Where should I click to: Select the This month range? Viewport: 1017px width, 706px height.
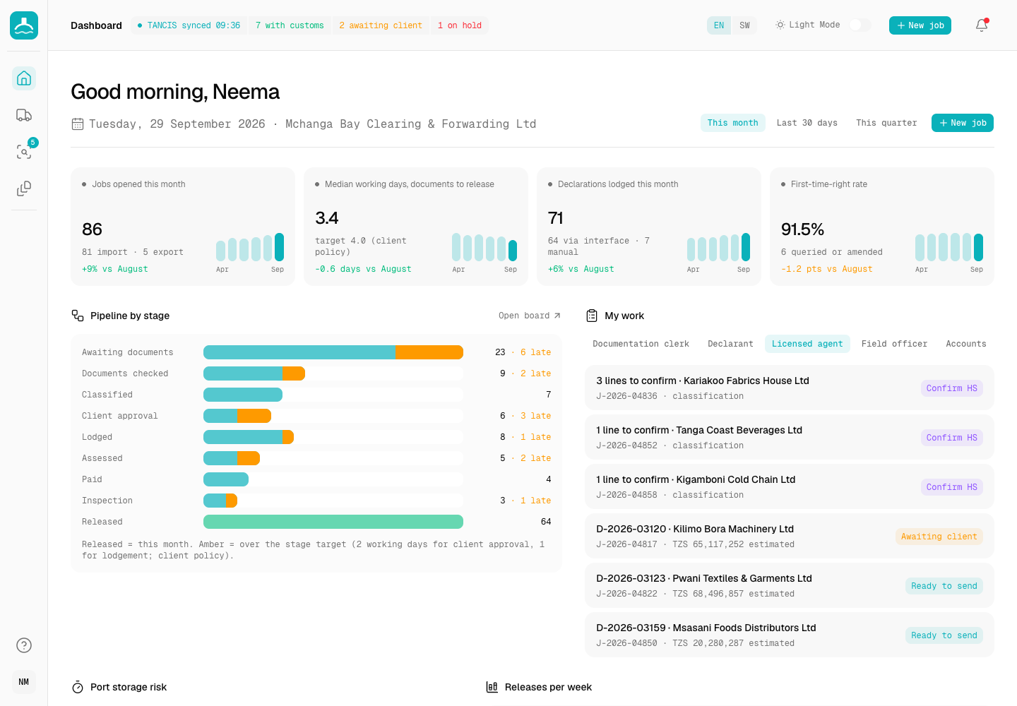[733, 123]
